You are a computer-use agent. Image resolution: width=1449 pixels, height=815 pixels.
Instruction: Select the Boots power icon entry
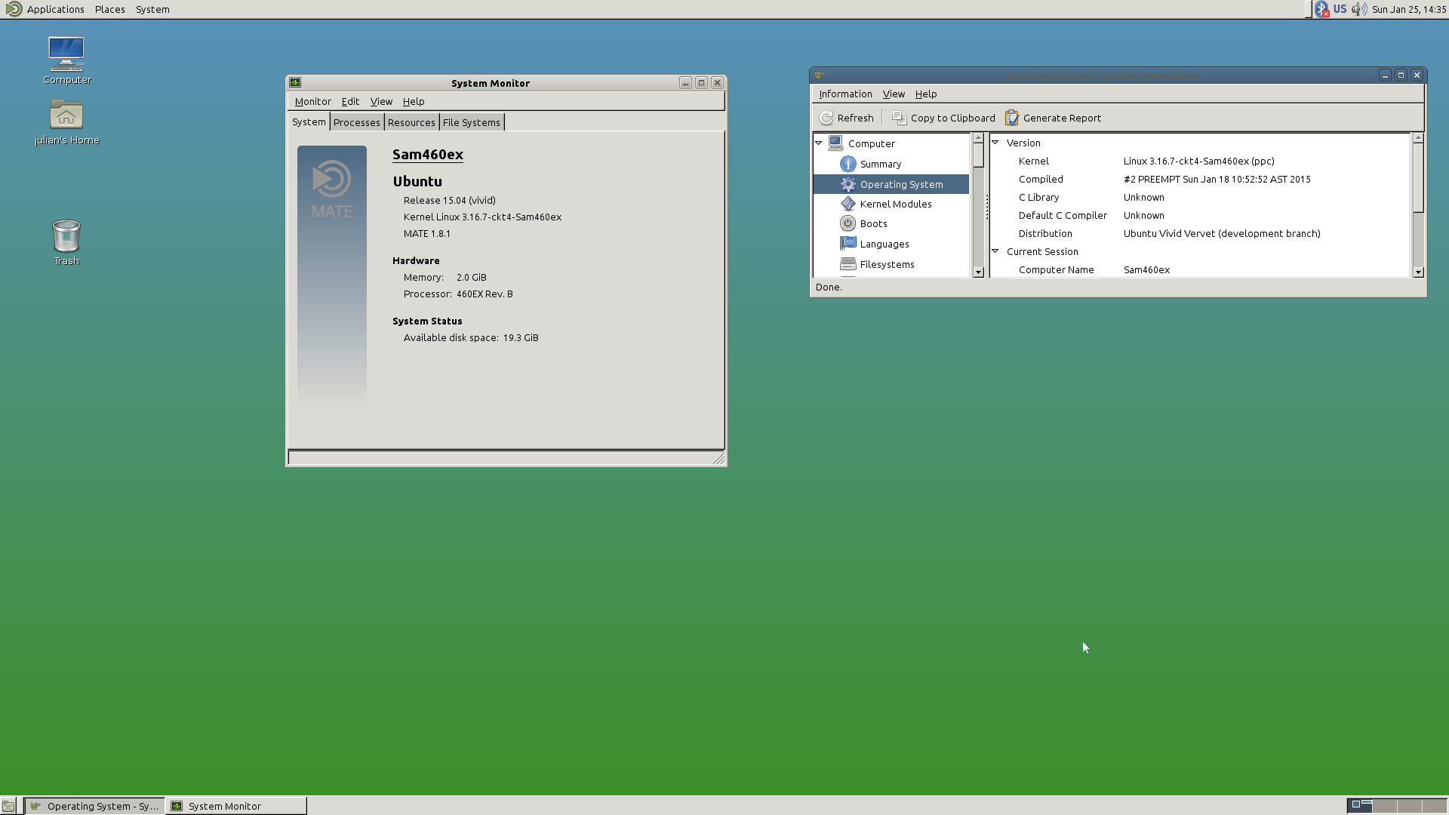coord(848,224)
